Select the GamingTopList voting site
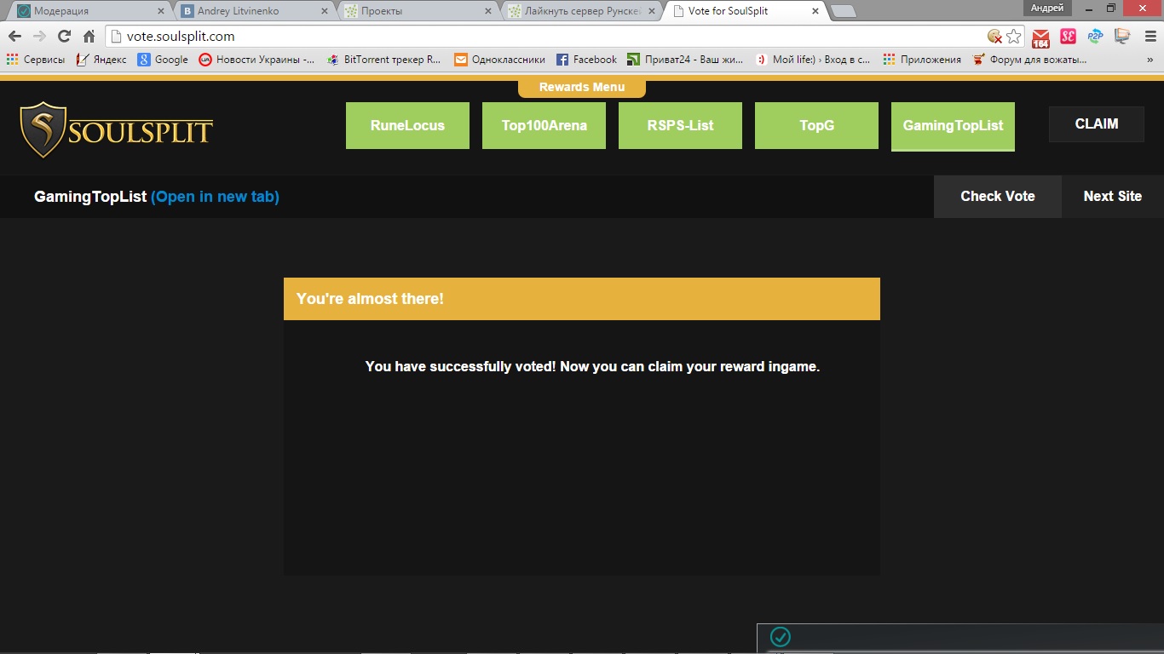1164x654 pixels. click(x=953, y=126)
